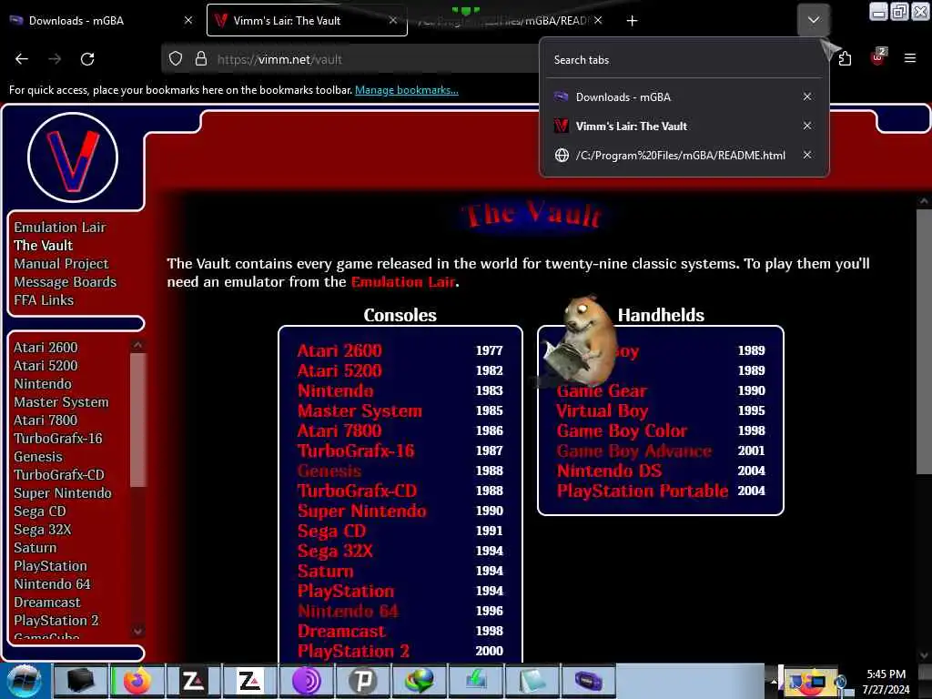Open the P icon taskbar app
This screenshot has height=699, width=932.
[x=363, y=681]
